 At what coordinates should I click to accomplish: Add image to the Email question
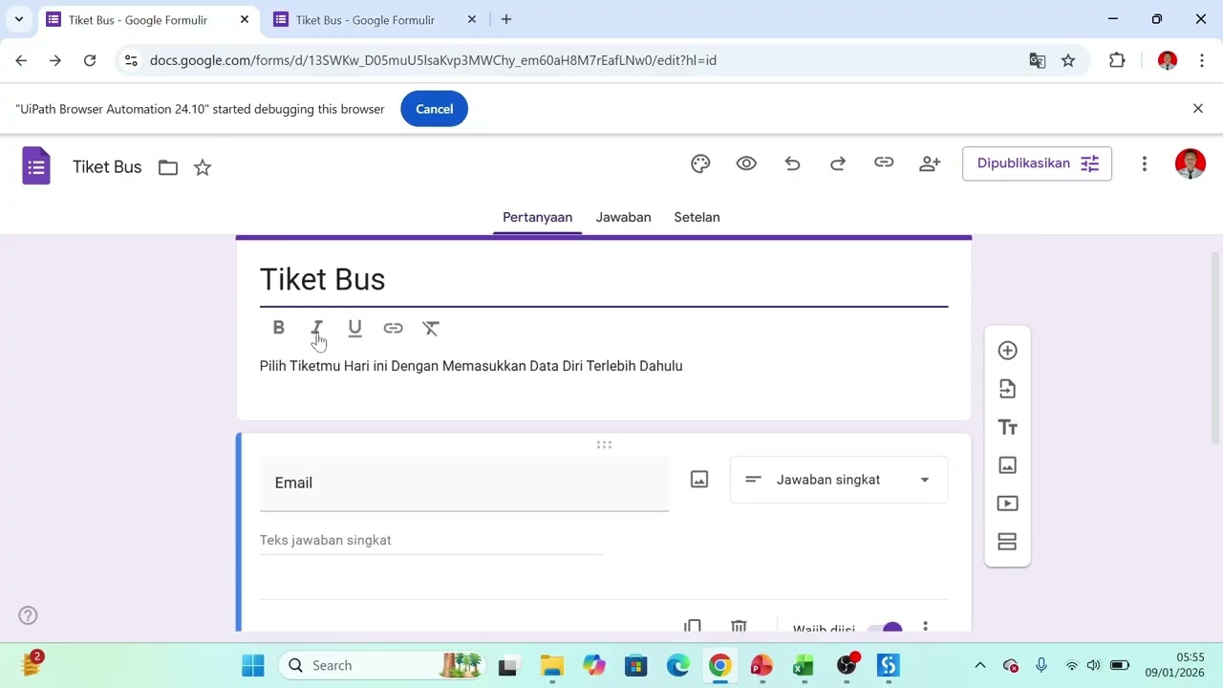699,480
